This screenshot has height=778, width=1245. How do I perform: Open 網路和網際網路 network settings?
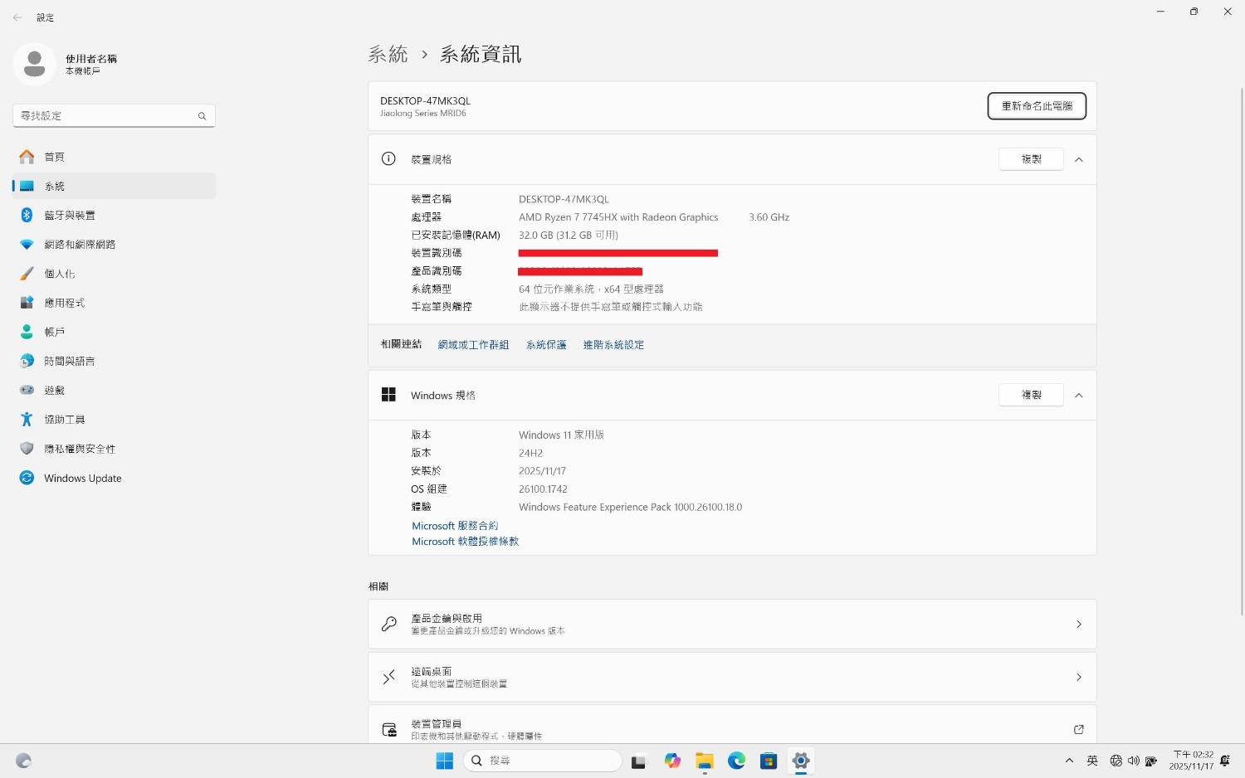pyautogui.click(x=80, y=245)
